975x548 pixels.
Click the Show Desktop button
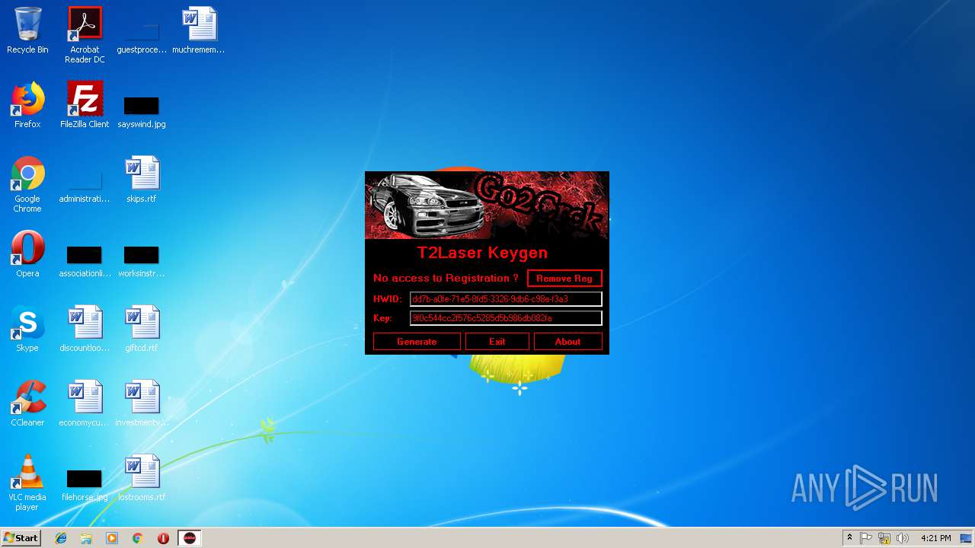click(x=967, y=538)
